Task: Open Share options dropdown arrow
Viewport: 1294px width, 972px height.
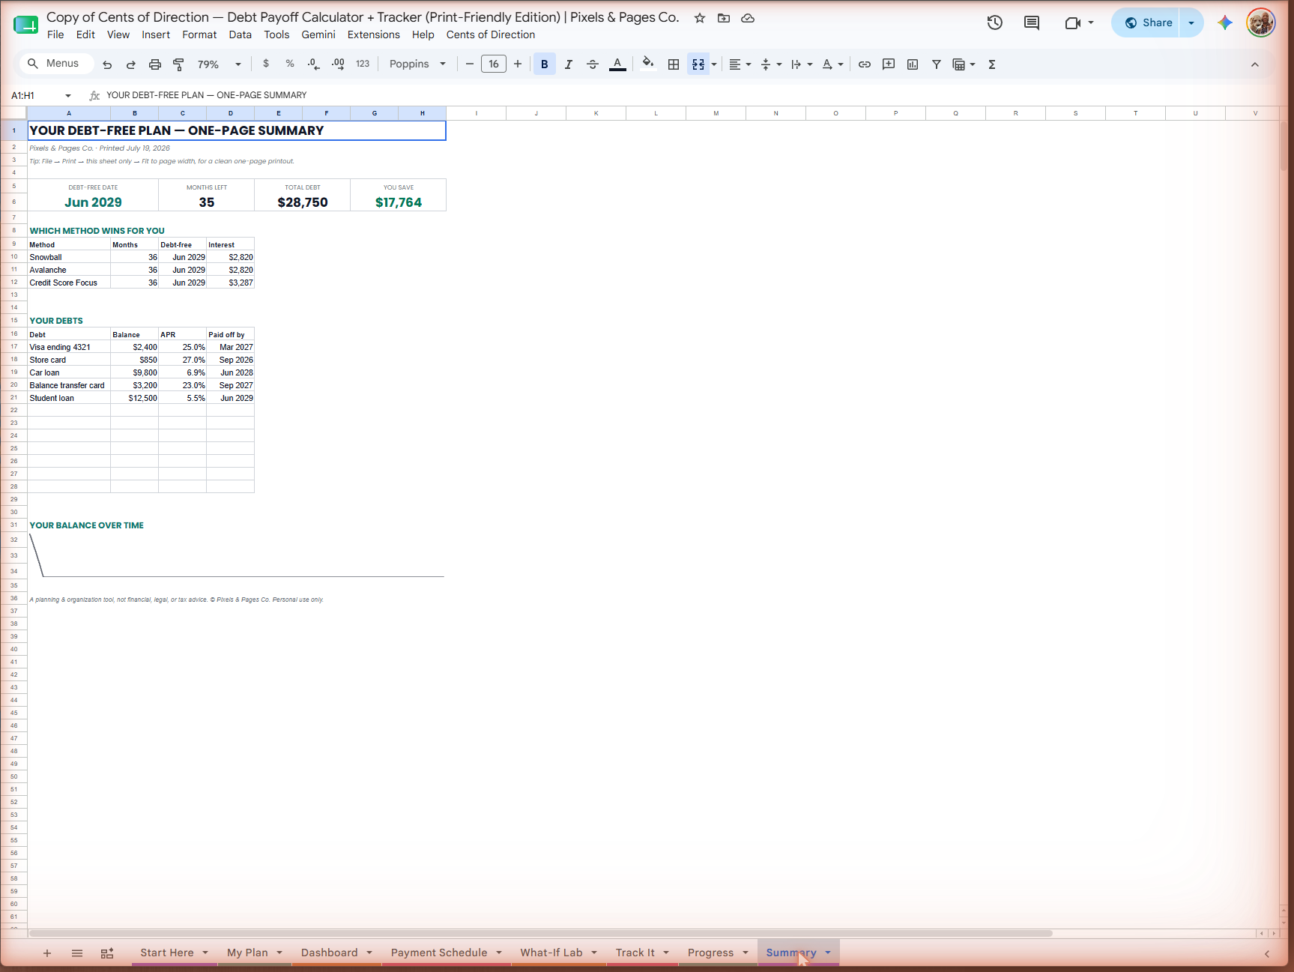Action: tap(1191, 22)
